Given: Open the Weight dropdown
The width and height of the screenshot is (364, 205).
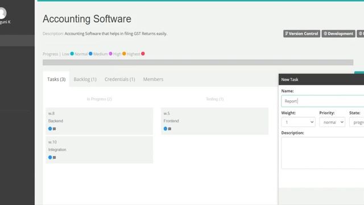Looking at the screenshot, I should (x=298, y=122).
